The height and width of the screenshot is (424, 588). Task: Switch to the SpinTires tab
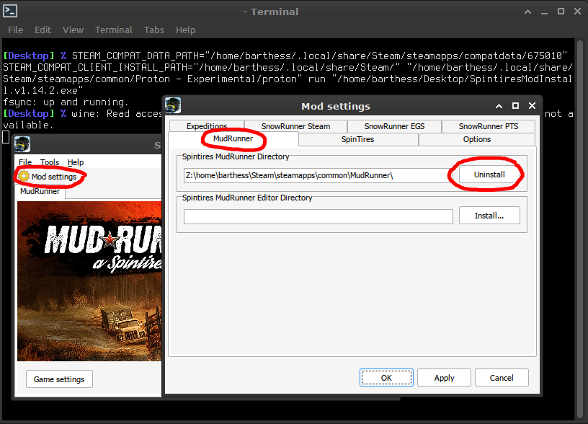click(357, 139)
